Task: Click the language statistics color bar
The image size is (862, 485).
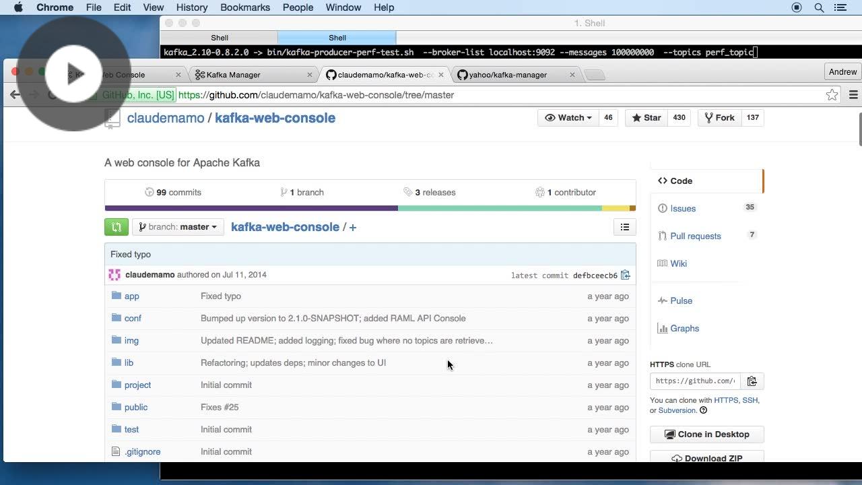Action: tap(370, 208)
